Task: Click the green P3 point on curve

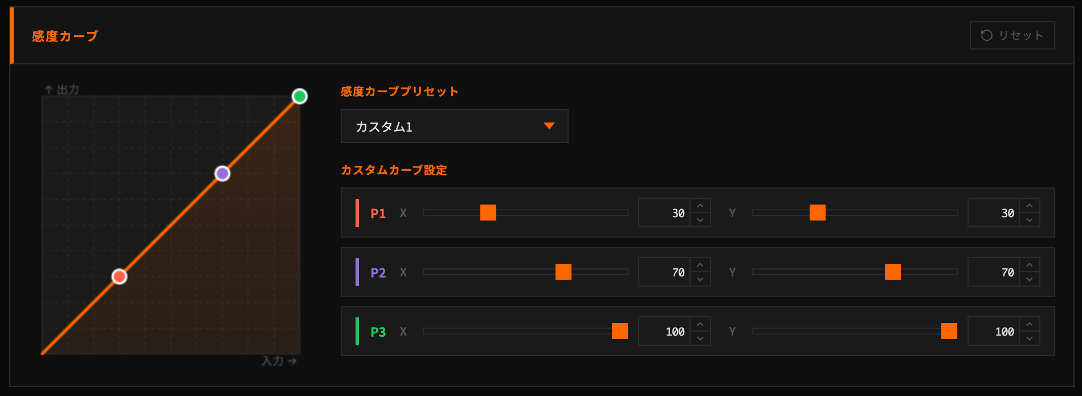Action: [x=300, y=96]
